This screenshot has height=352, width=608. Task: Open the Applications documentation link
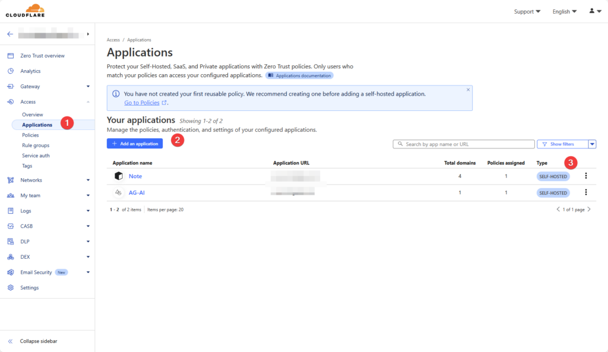(299, 75)
